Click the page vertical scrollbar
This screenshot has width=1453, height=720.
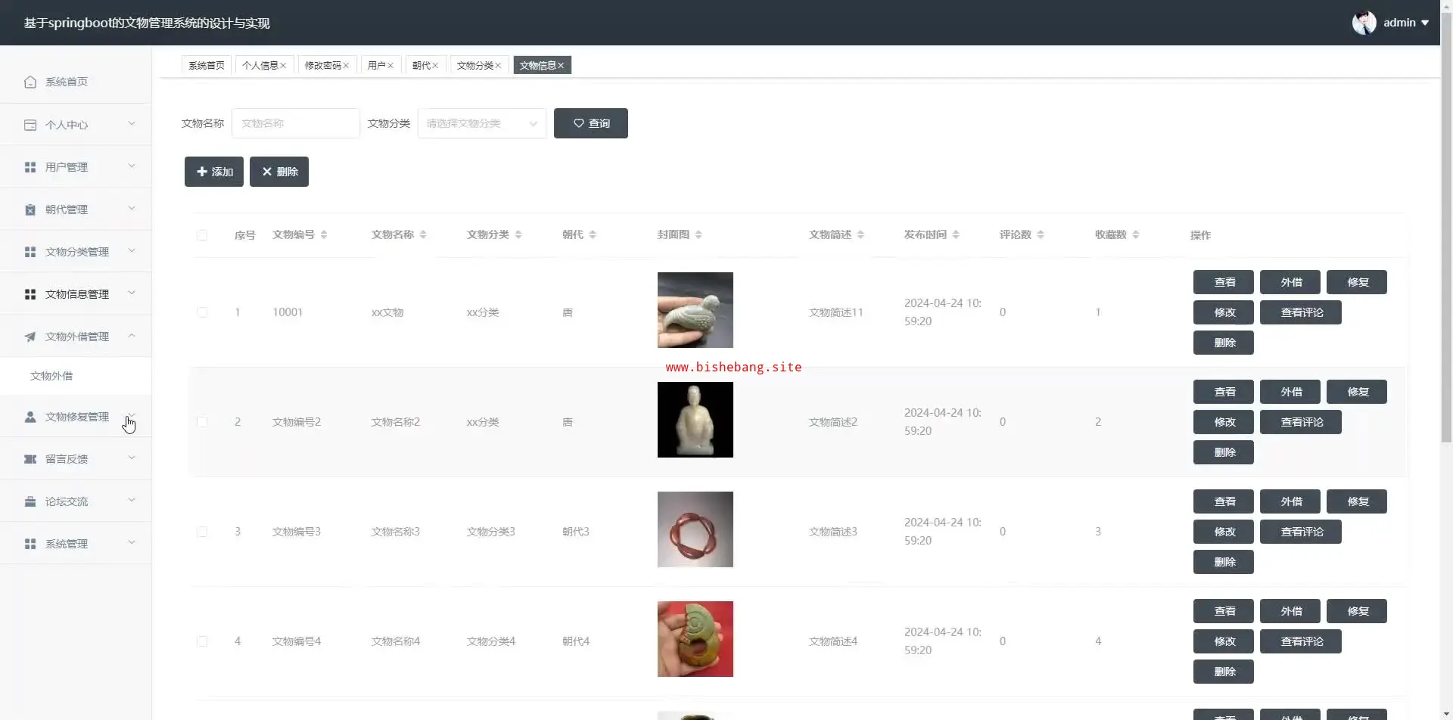click(1446, 227)
